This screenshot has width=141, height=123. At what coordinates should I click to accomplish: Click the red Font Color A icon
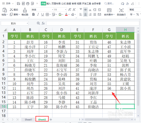(x=66, y=15)
